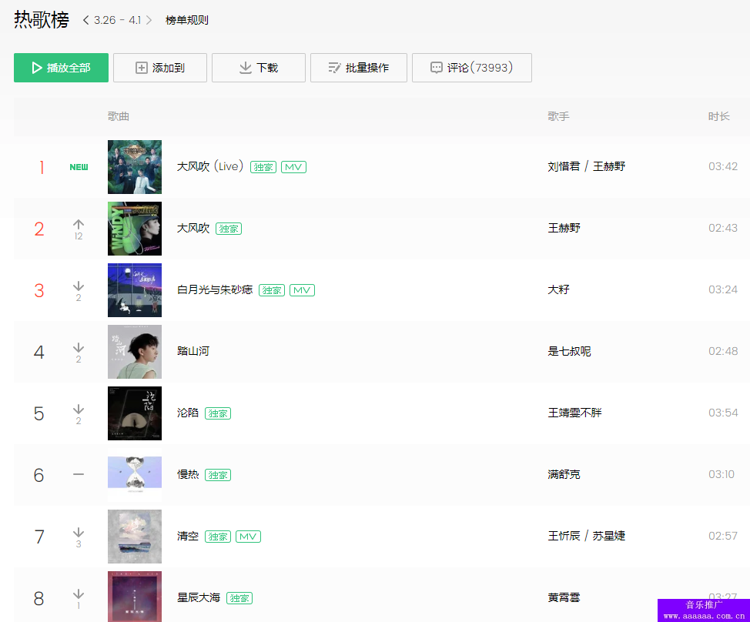The width and height of the screenshot is (750, 622).
Task: Go to previous week chart arrow
Action: [85, 20]
